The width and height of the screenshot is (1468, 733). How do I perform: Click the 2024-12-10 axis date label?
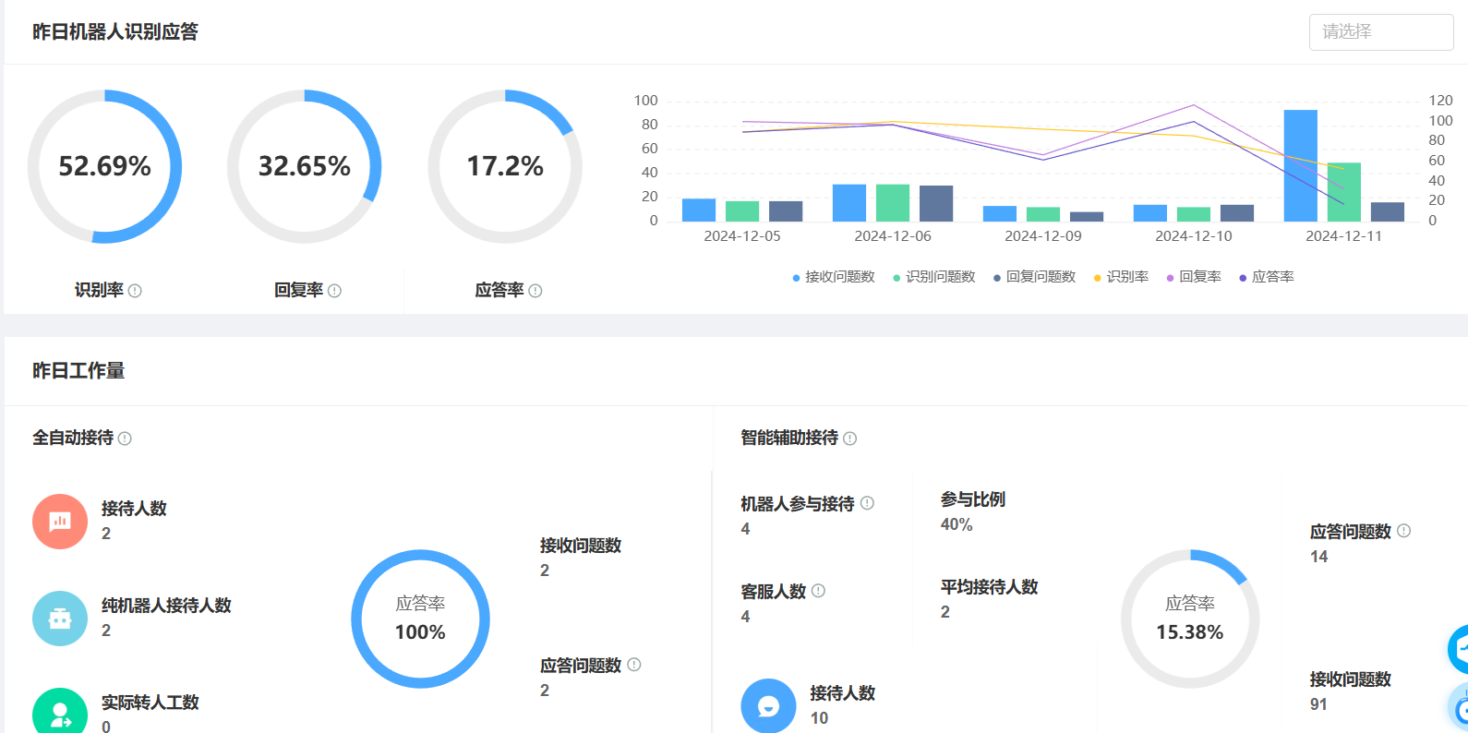[1194, 236]
